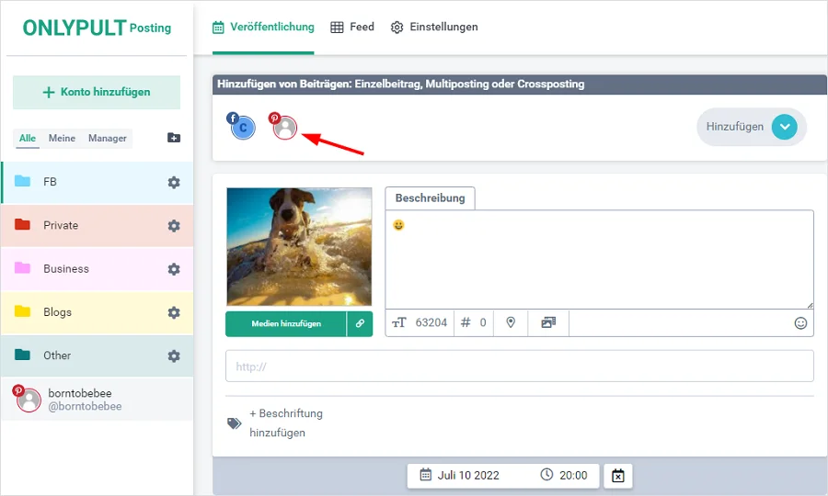Open the time picker showing 20:00
Image resolution: width=828 pixels, height=496 pixels.
(x=565, y=476)
